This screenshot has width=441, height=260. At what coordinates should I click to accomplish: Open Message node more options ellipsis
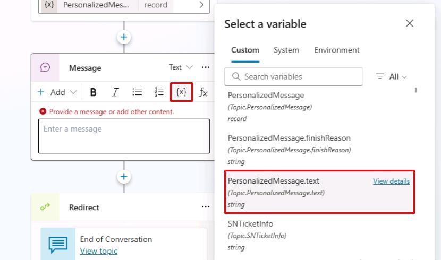[206, 67]
